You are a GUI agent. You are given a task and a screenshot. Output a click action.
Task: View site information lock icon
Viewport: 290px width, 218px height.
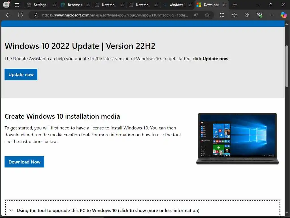pyautogui.click(x=36, y=15)
